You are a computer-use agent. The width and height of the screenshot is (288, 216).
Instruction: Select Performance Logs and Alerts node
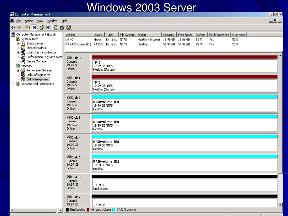44,57
